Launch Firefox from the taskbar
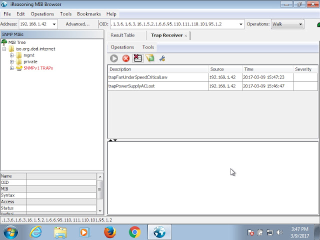 pos(110,232)
